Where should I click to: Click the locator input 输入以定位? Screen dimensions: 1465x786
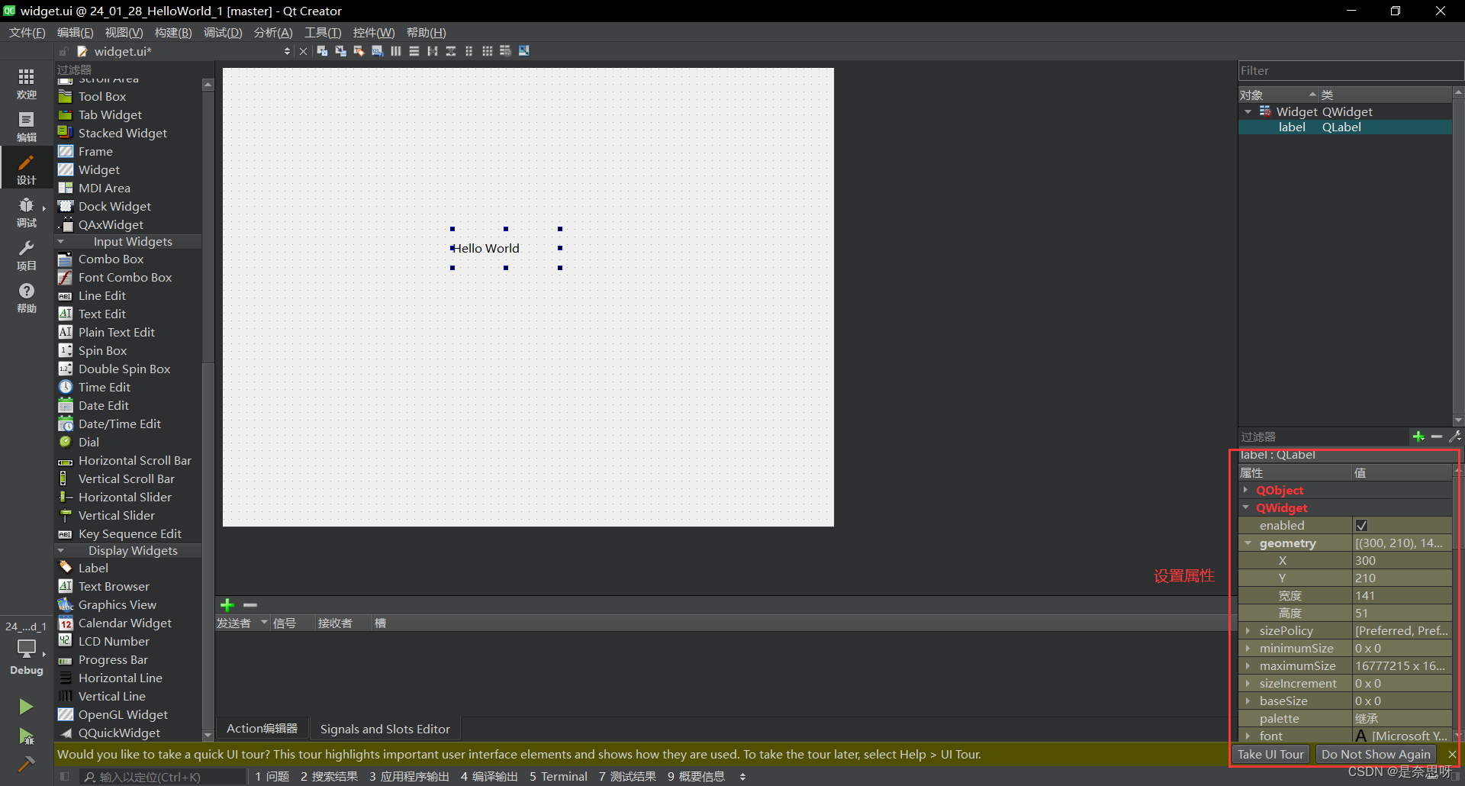[163, 777]
